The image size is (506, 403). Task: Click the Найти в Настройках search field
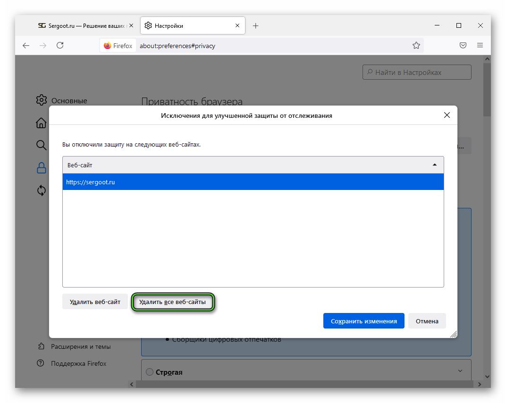[417, 72]
